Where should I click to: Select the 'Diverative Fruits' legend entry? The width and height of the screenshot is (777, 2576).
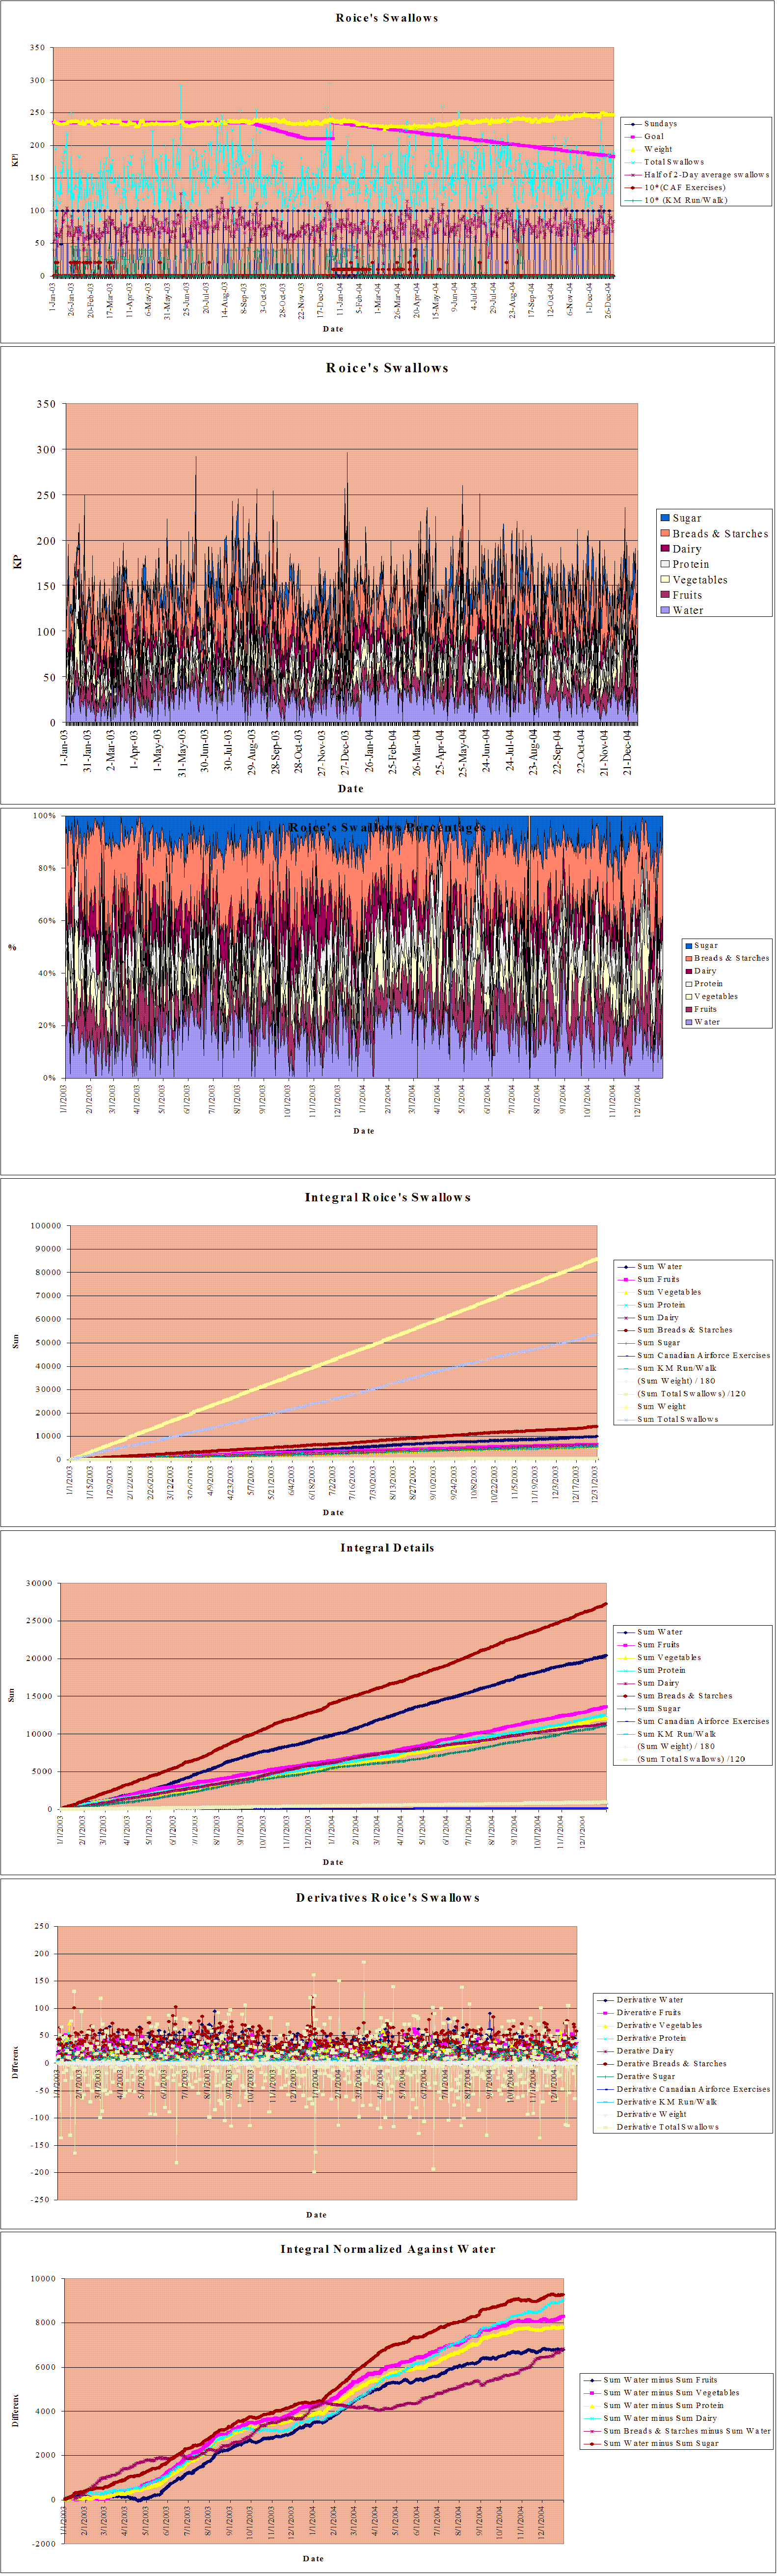648,2012
